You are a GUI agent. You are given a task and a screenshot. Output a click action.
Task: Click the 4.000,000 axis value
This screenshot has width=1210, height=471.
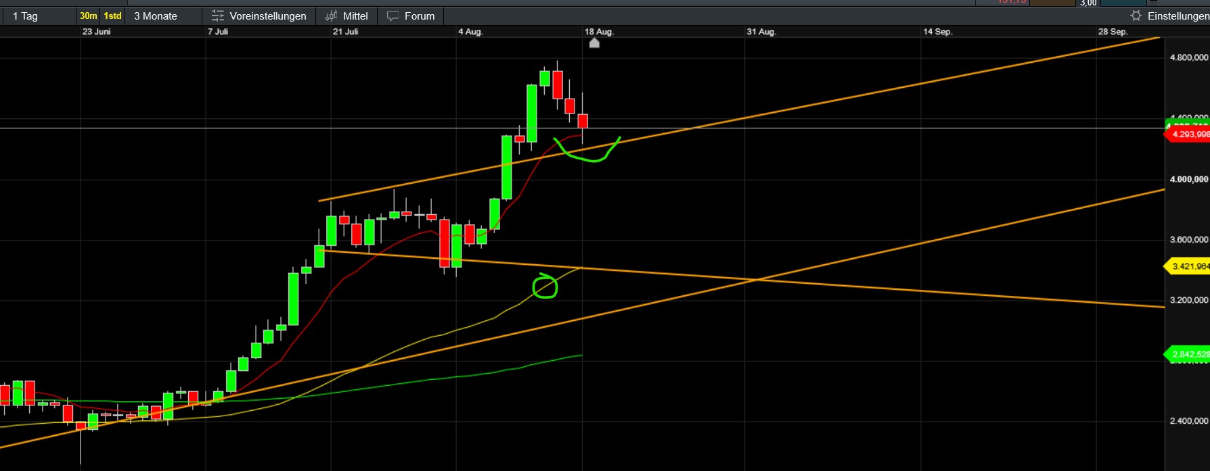pyautogui.click(x=1189, y=180)
